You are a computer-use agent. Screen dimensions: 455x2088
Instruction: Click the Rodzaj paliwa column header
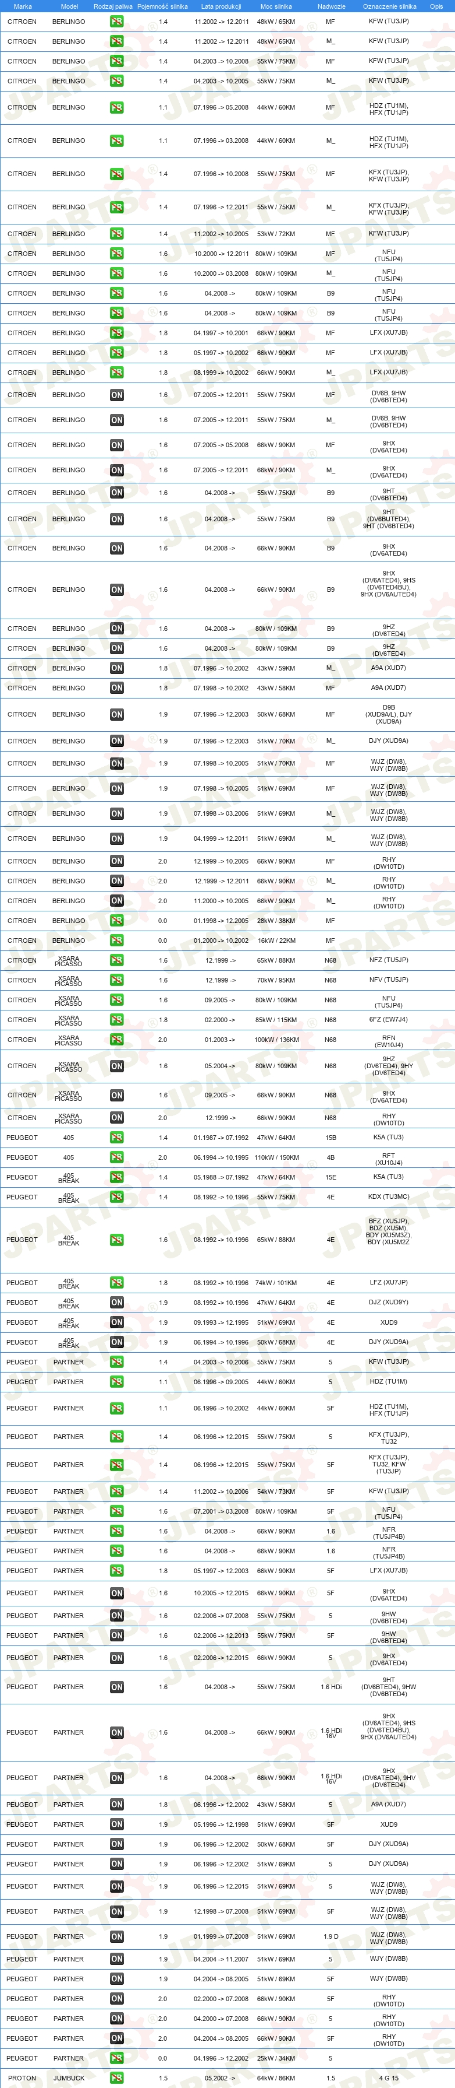113,6
